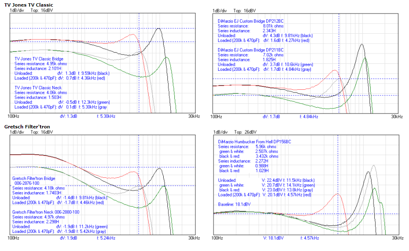
Task: Click 'Series resistance: 4.06k ohms' text
Action: pos(41,93)
